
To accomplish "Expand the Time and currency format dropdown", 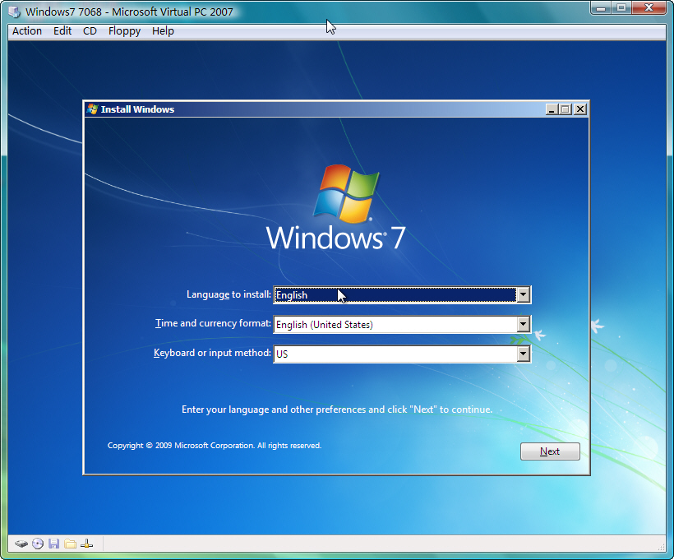I will [x=523, y=324].
